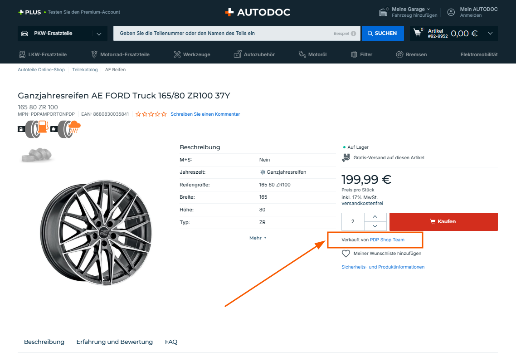Click the Mein AUTODOC account icon
Image resolution: width=516 pixels, height=362 pixels.
point(451,12)
